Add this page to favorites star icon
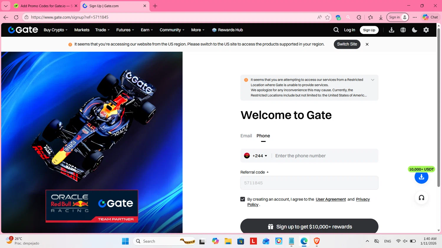This screenshot has width=442, height=248. 327,17
